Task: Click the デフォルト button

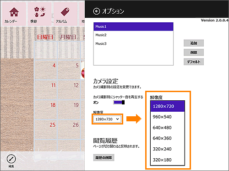Action: (x=194, y=62)
